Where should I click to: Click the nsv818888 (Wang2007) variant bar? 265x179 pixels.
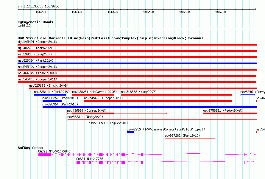coord(176,95)
